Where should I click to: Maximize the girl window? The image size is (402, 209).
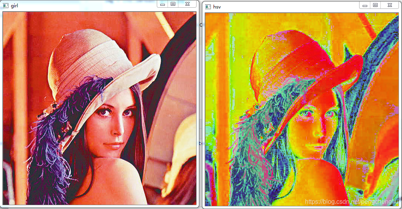(173, 4)
